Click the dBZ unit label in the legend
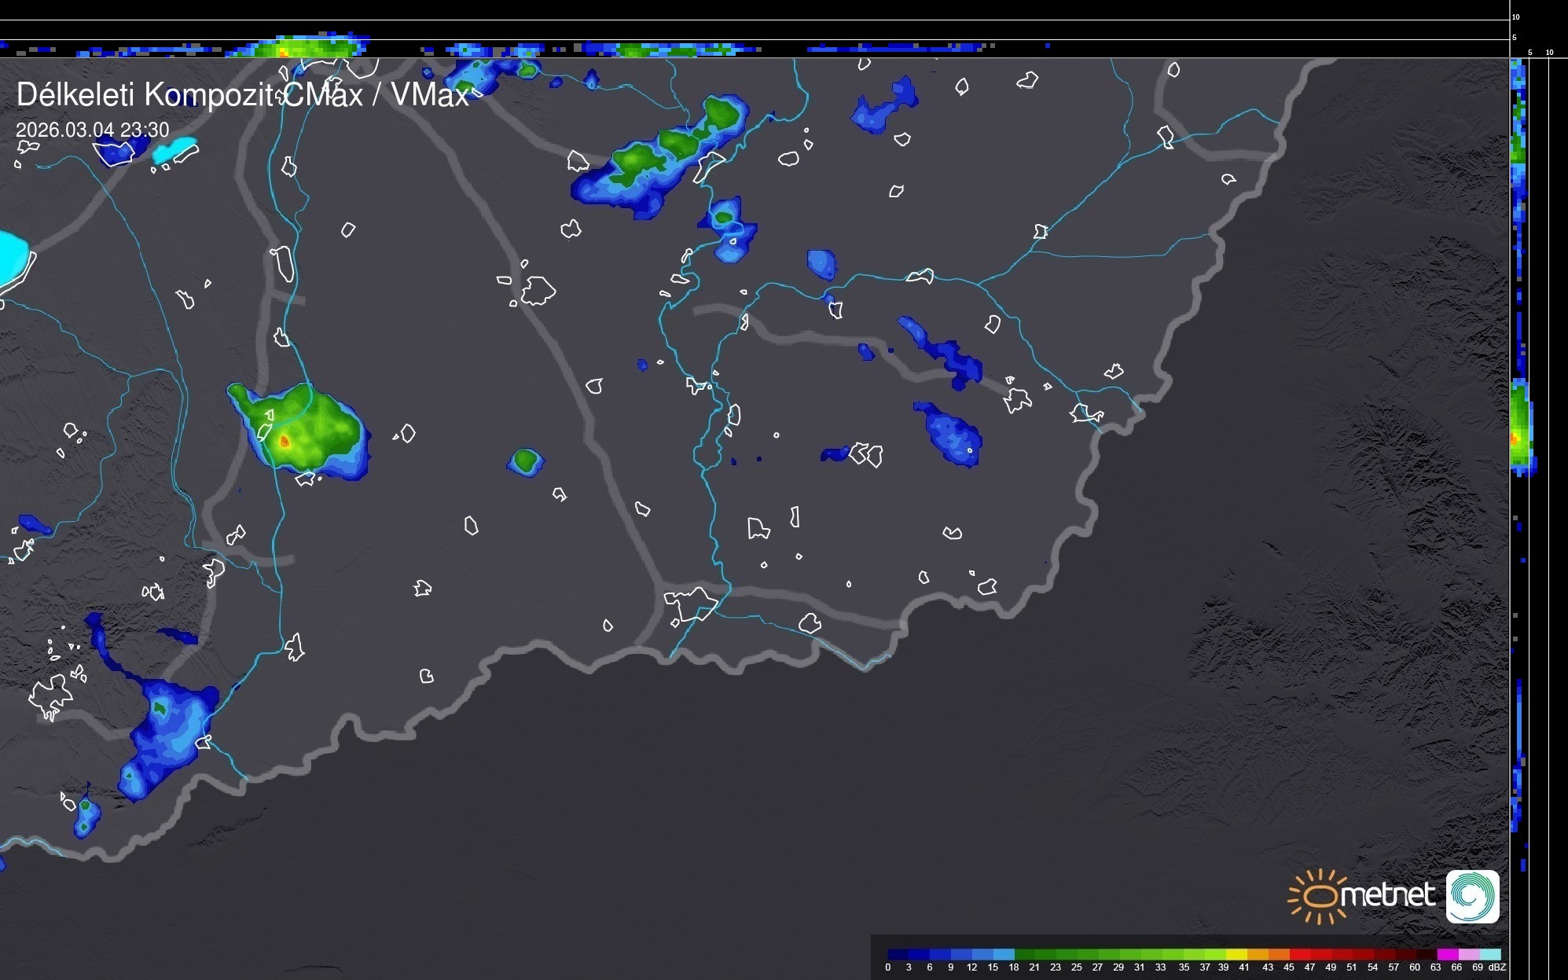The height and width of the screenshot is (980, 1568). [1496, 967]
